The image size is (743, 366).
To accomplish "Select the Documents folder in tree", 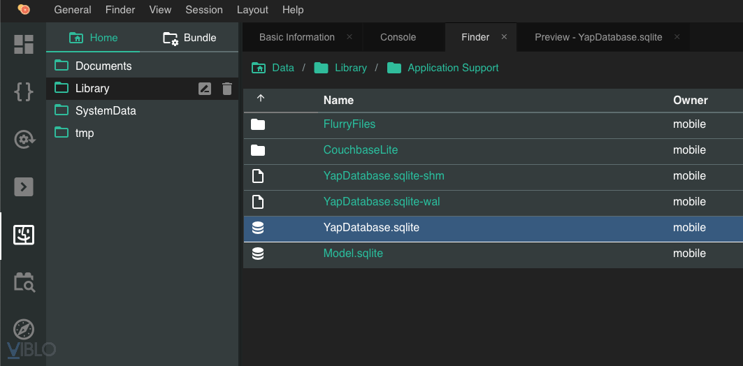I will coord(103,66).
